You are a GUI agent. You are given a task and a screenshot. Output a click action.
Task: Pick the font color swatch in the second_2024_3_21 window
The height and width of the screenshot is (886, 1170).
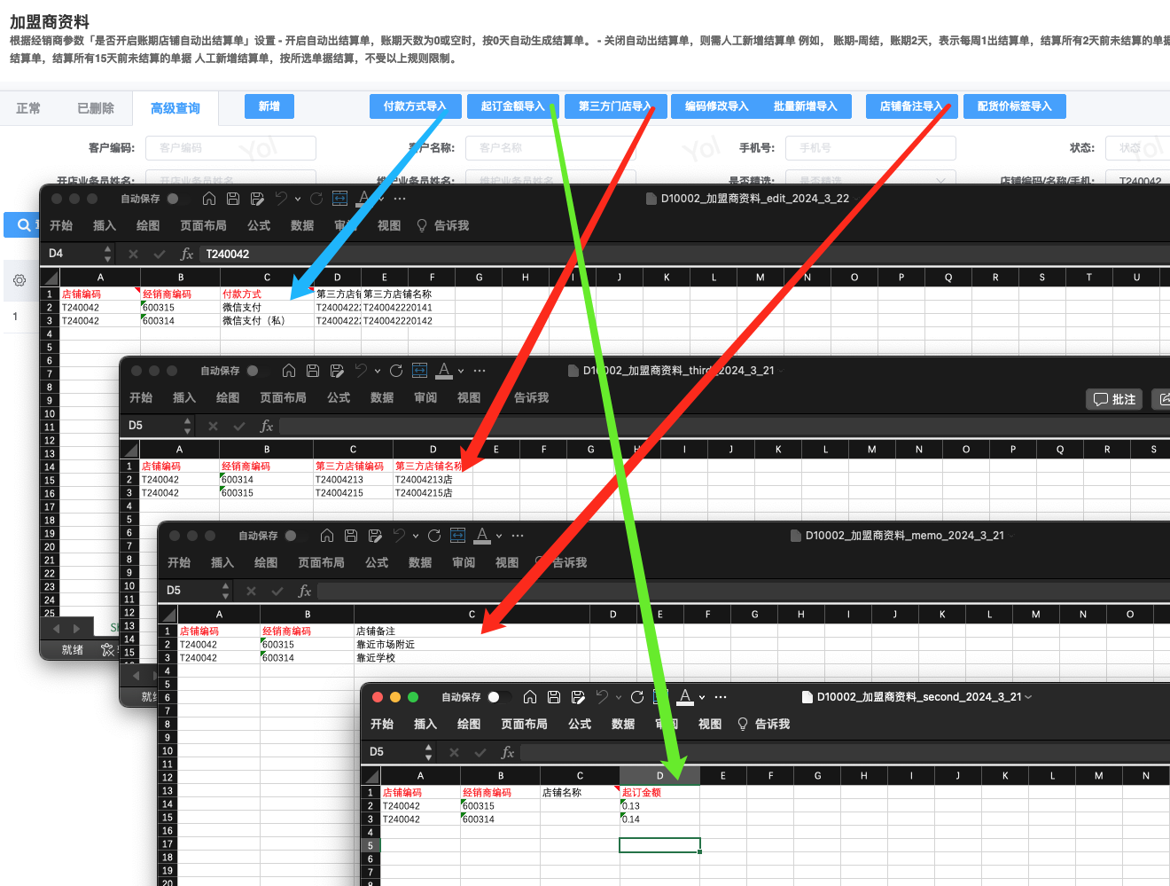click(685, 697)
